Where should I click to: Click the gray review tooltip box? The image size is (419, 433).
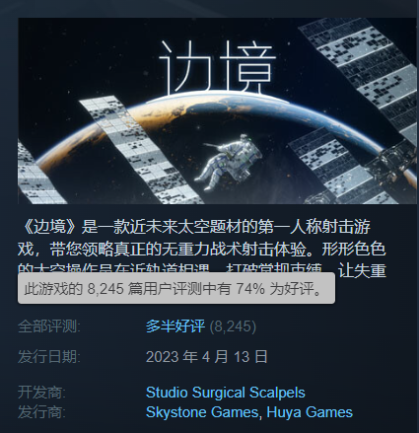coord(176,288)
